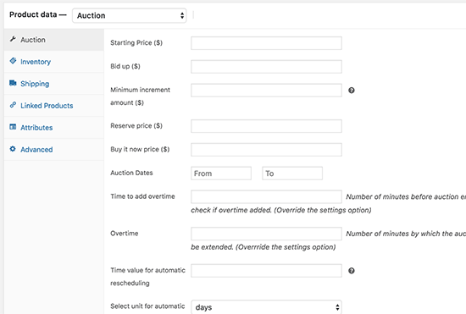Screen dimensions: 466x314
Task: Click the Linked Products chain icon
Action: point(13,105)
